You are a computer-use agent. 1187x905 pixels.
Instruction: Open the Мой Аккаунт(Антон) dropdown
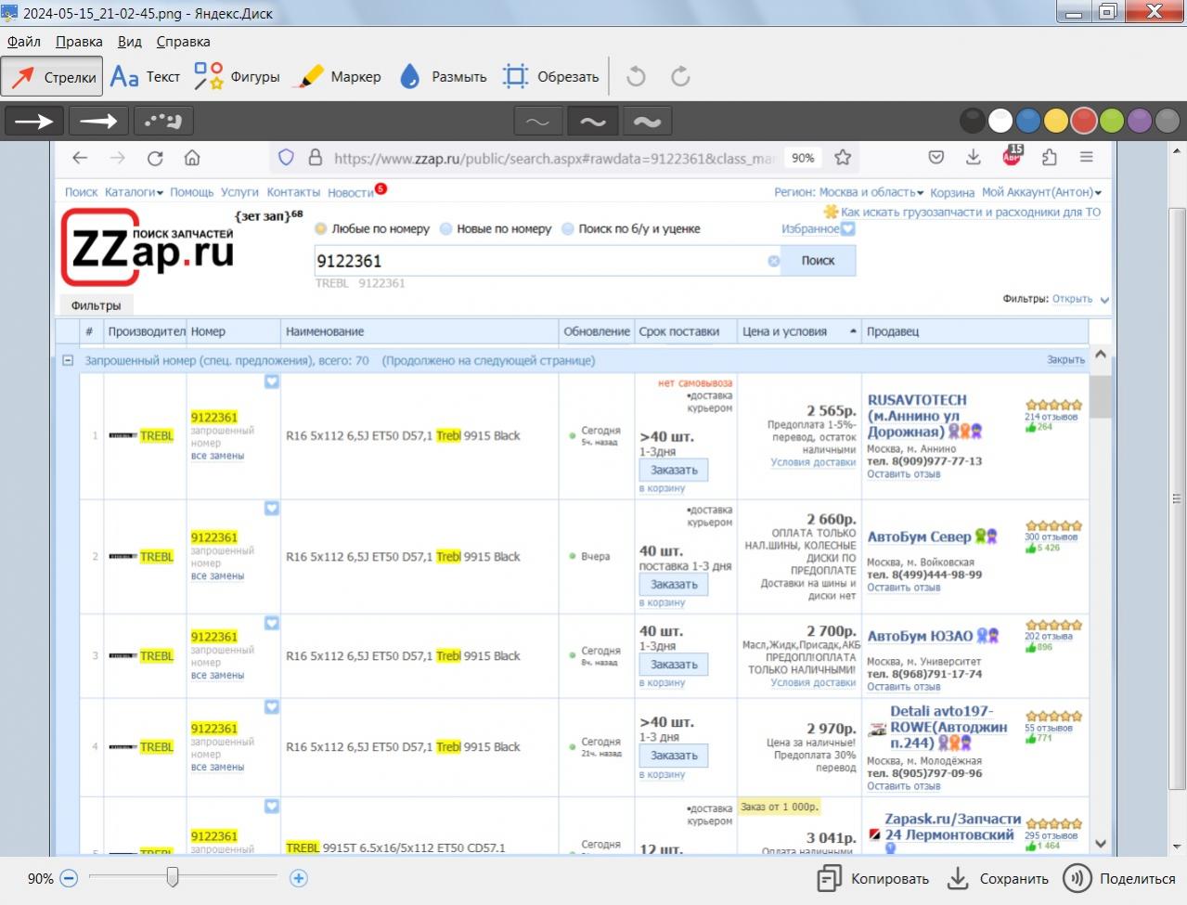pos(1041,192)
